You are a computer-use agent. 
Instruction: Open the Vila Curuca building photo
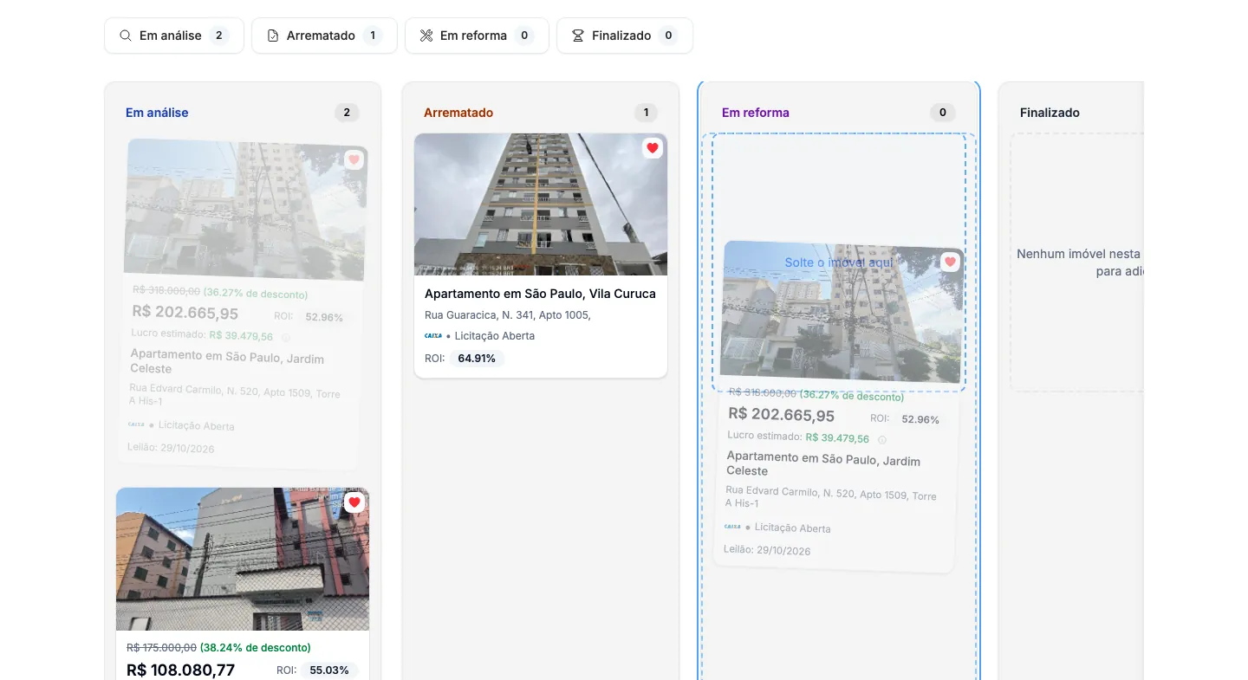click(x=541, y=204)
